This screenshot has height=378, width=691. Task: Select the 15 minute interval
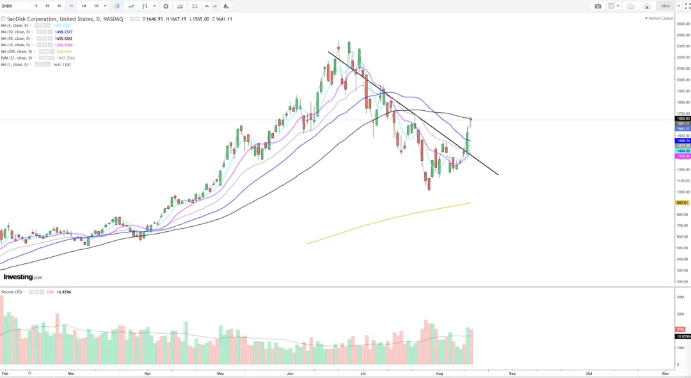pos(47,6)
